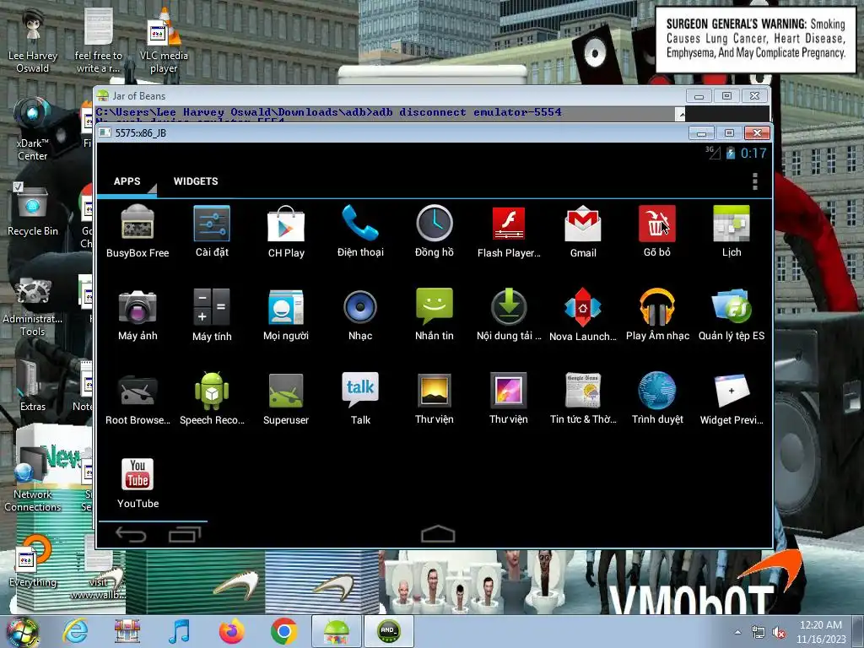
Task: Open Firefox from the taskbar
Action: pyautogui.click(x=232, y=631)
